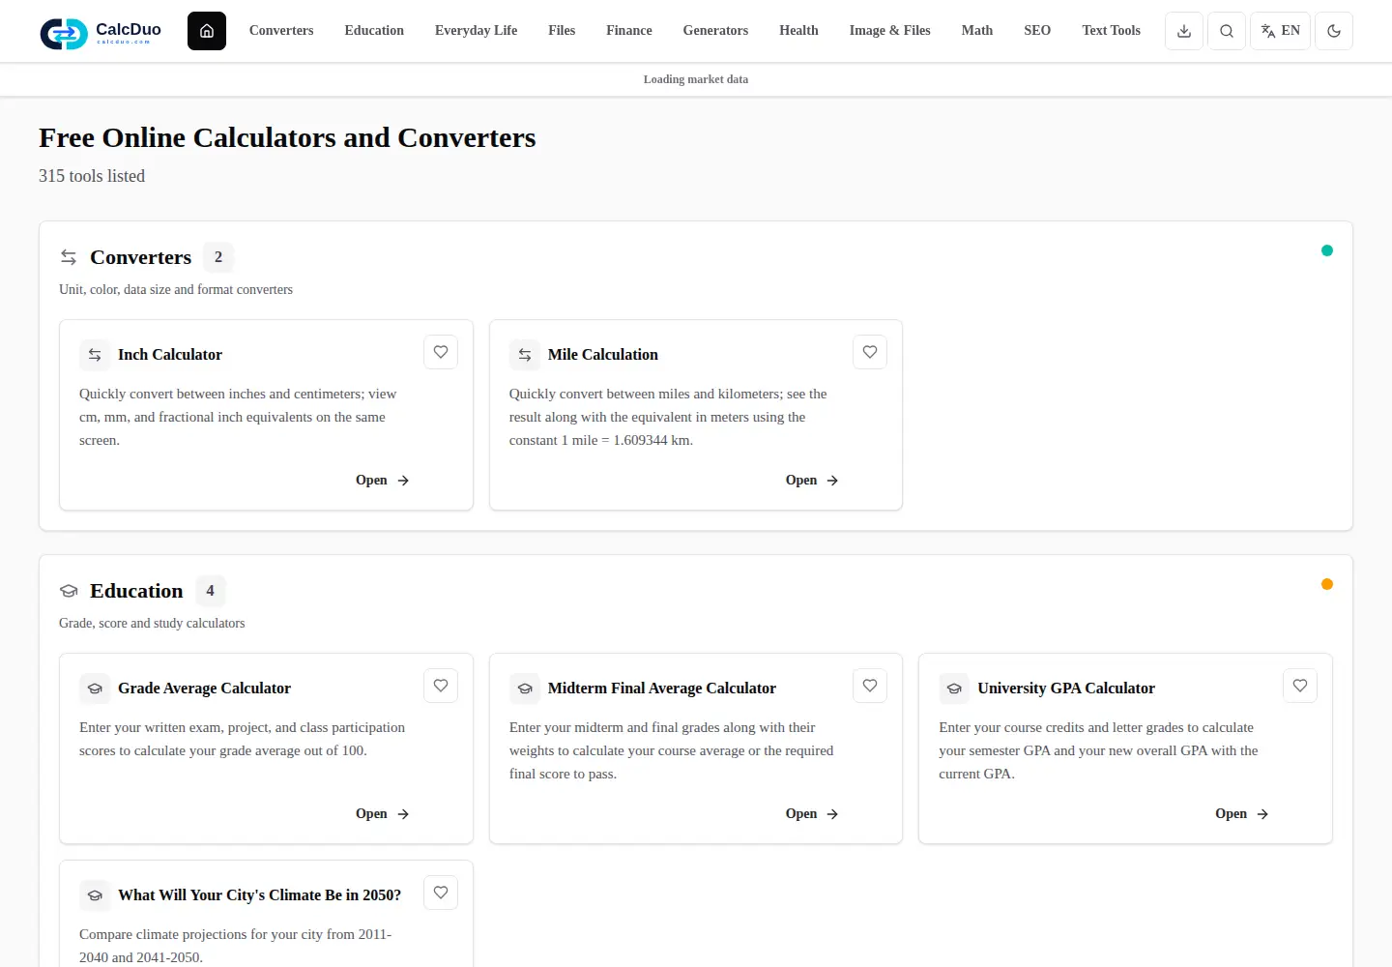Click the Inch Calculator swap icon
1392x967 pixels.
95,355
